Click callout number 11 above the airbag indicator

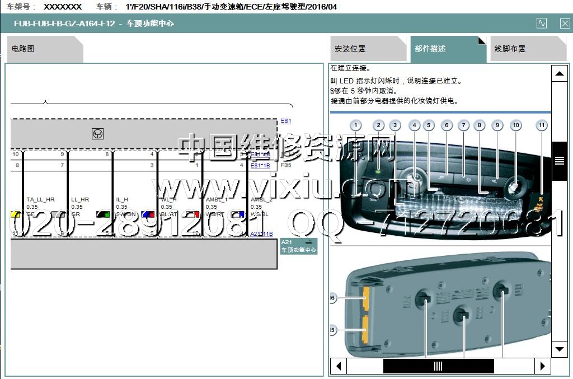coord(541,126)
